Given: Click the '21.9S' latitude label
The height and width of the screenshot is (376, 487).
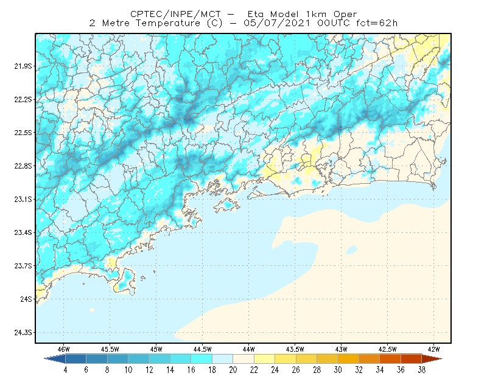Looking at the screenshot, I should (x=23, y=66).
